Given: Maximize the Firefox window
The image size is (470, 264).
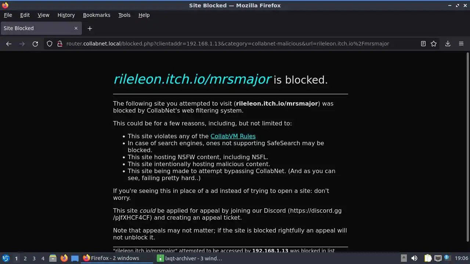Looking at the screenshot, I should tap(458, 5).
